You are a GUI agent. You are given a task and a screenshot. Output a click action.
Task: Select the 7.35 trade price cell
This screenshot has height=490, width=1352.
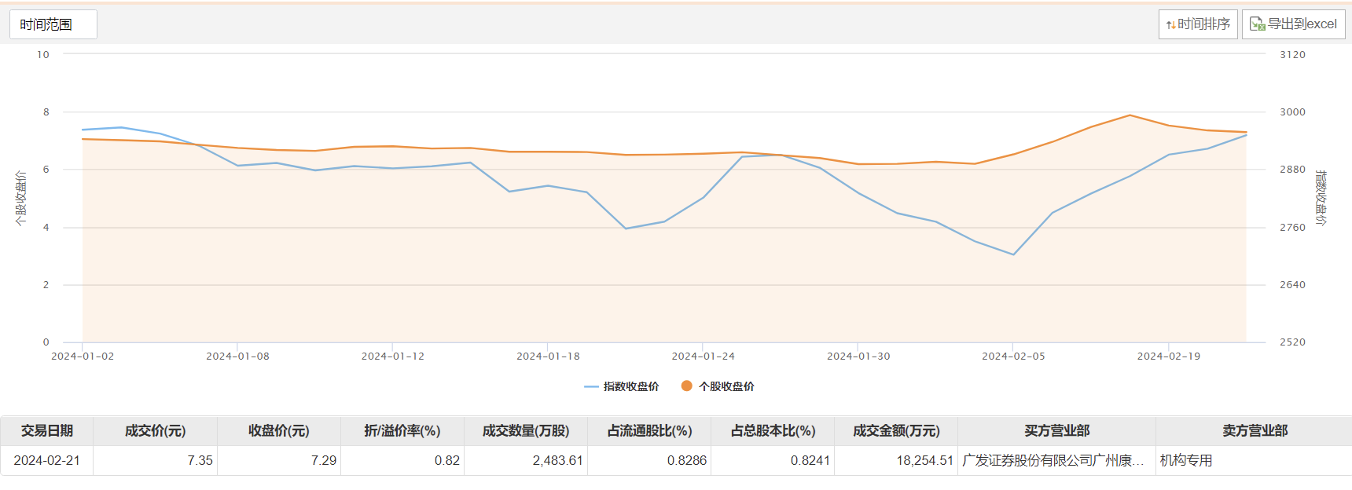[x=155, y=460]
